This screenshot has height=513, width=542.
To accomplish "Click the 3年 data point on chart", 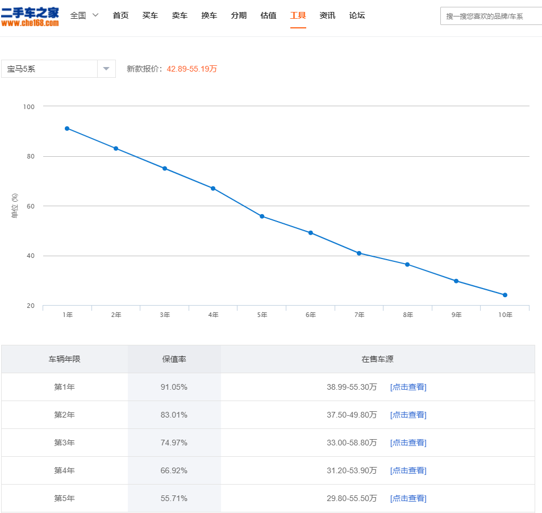I will pos(165,169).
